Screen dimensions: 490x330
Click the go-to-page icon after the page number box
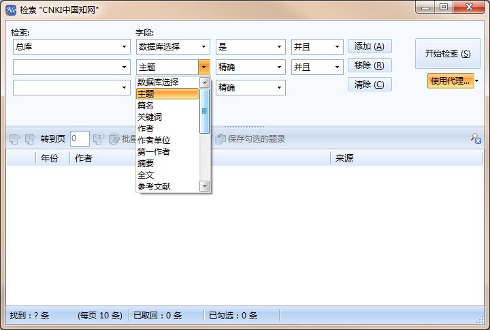98,139
